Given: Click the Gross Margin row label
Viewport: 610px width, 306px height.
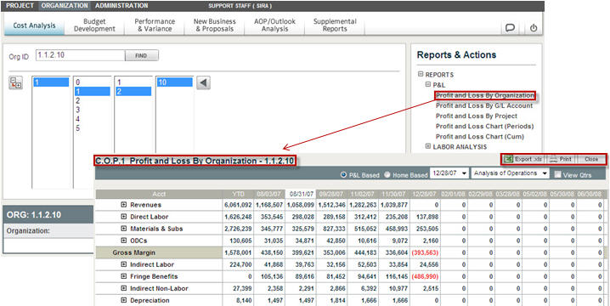Looking at the screenshot, I should (x=134, y=252).
